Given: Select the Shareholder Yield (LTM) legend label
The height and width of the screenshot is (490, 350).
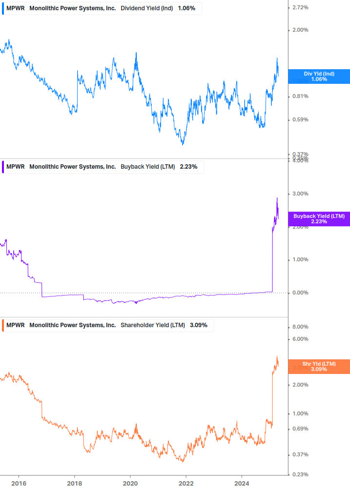Looking at the screenshot, I should pos(153,325).
